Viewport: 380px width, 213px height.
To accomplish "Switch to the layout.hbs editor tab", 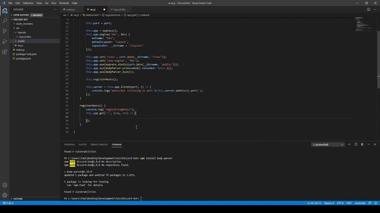I will 119,9.
